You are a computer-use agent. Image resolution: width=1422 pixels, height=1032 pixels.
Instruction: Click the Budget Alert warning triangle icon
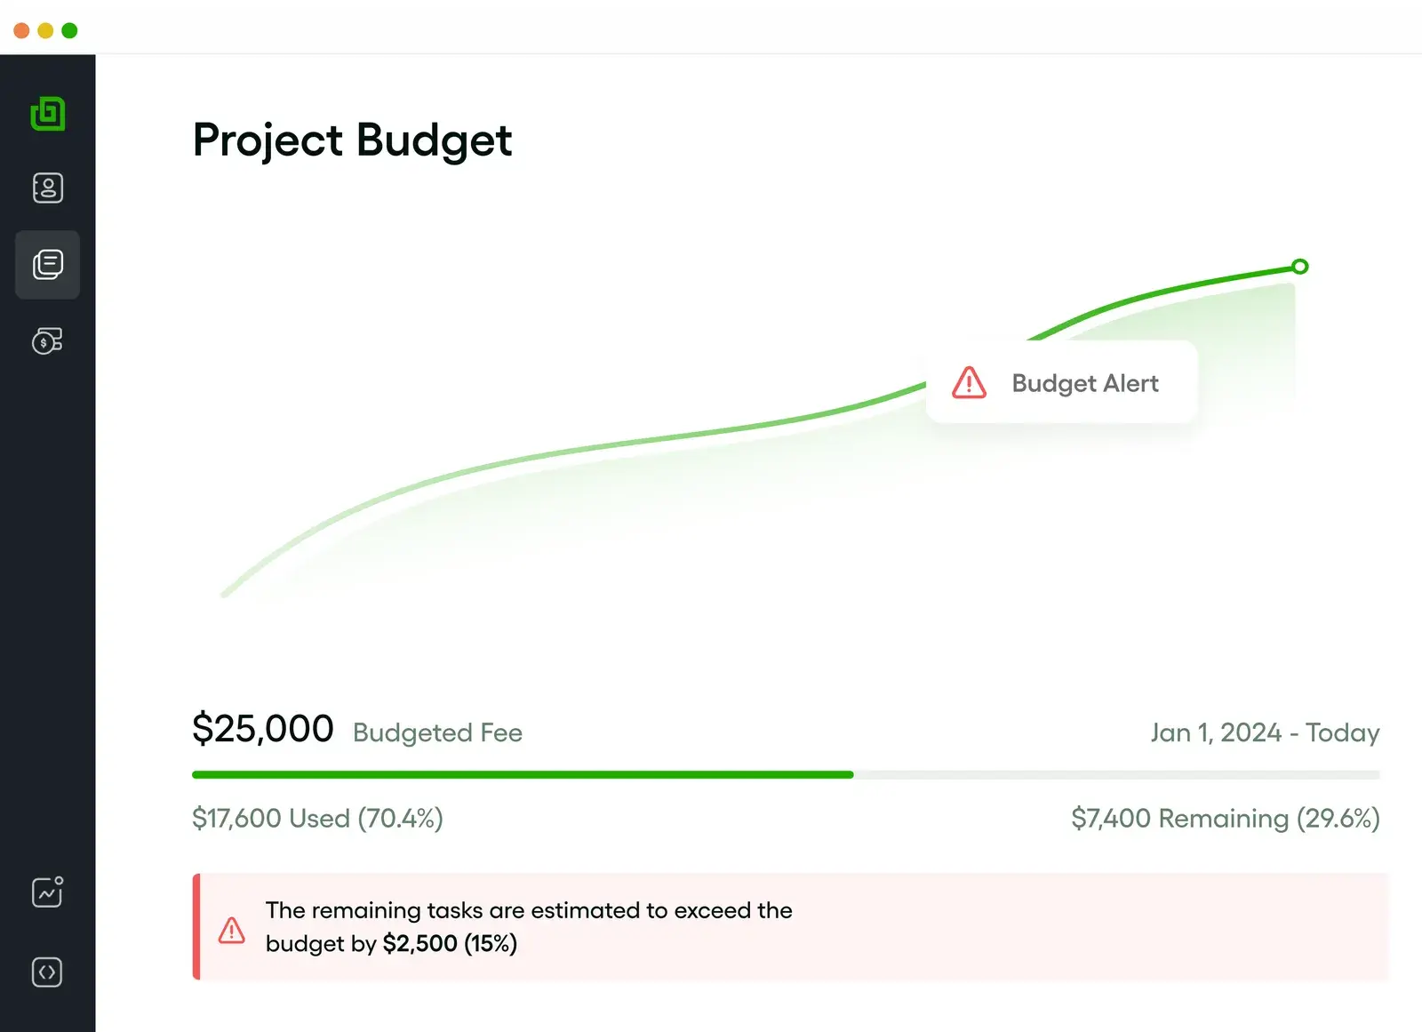(969, 383)
